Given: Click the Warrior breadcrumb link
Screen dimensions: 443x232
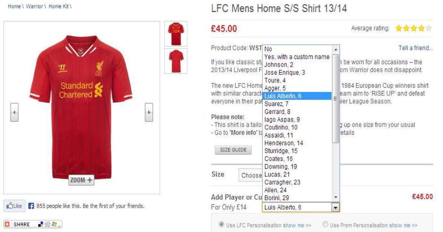Looking at the screenshot, I should tap(34, 7).
